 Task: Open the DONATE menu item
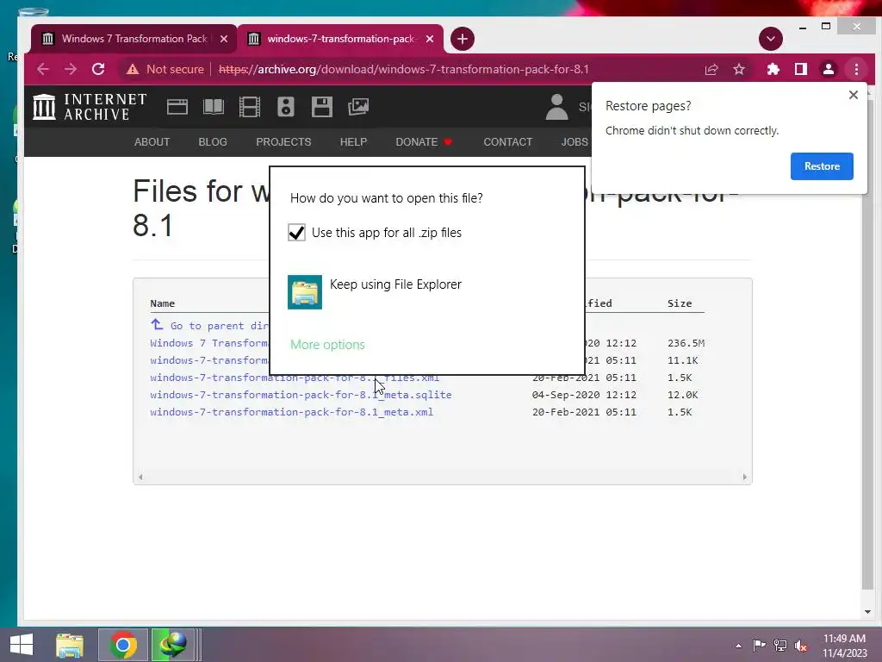pyautogui.click(x=424, y=142)
